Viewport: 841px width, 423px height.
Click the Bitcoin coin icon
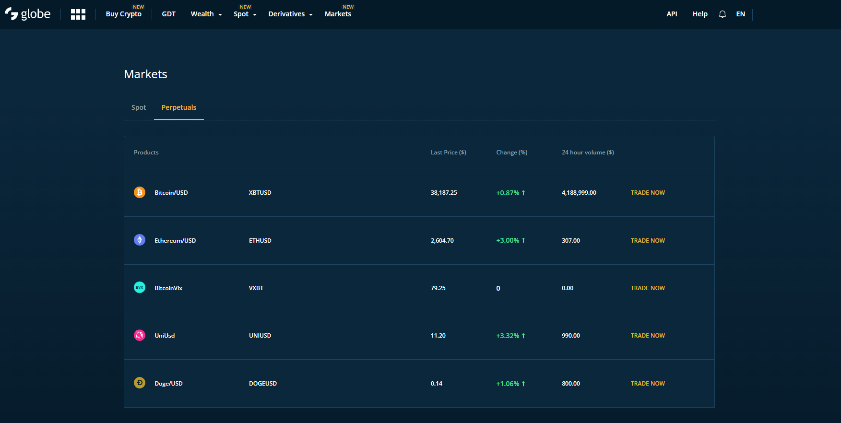140,192
